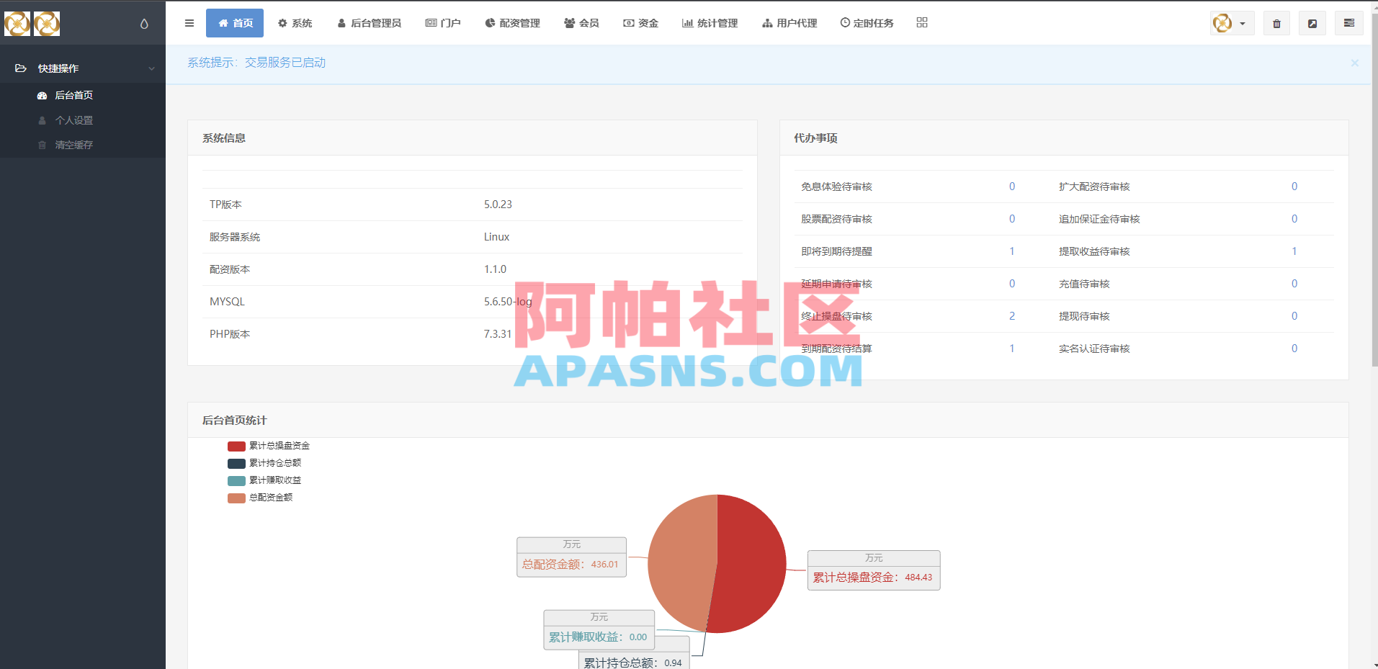1378x669 pixels.
Task: Click the trash can icon to clear cache
Action: (1276, 22)
